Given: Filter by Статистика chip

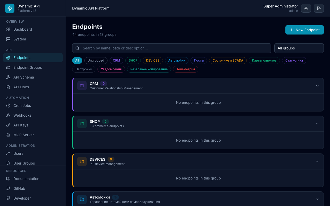Looking at the screenshot, I should click(294, 61).
